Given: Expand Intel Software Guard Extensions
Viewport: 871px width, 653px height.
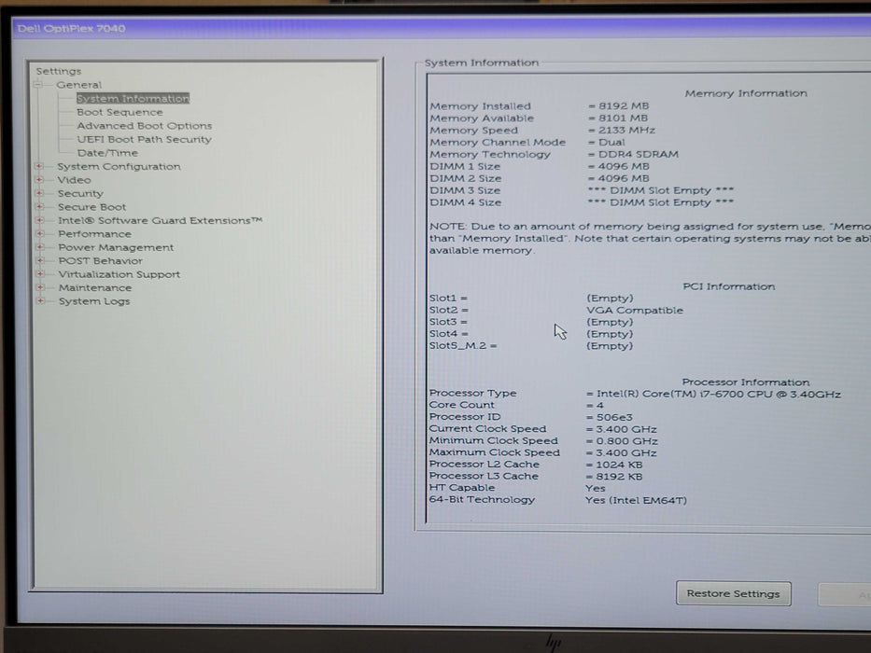Looking at the screenshot, I should coord(39,220).
